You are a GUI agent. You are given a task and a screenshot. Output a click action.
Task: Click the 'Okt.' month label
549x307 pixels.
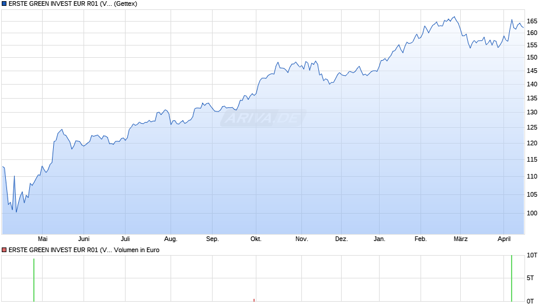pyautogui.click(x=256, y=239)
